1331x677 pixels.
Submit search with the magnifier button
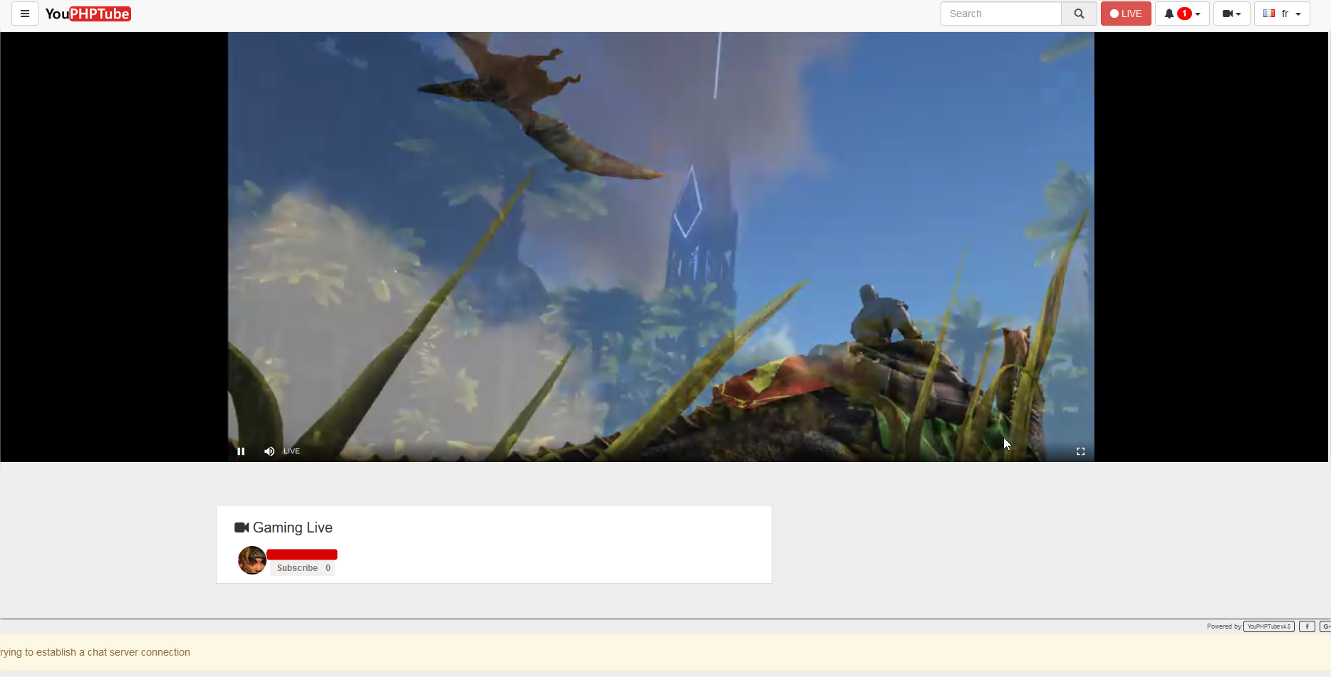[1079, 14]
